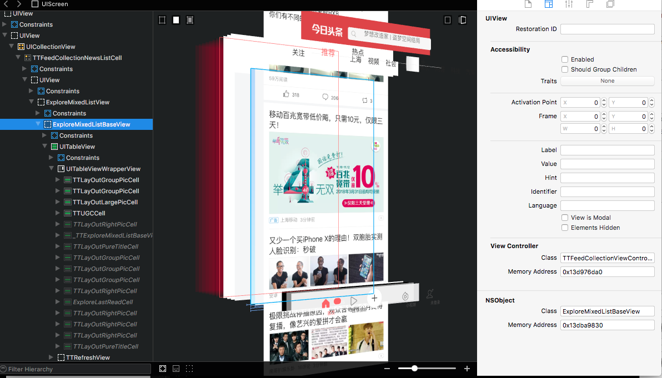Click the green UITableView icon in the tree
Image resolution: width=662 pixels, height=378 pixels.
[54, 147]
